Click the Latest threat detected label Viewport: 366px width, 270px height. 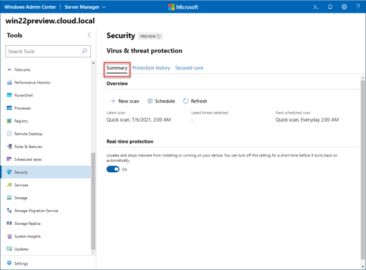click(x=210, y=112)
